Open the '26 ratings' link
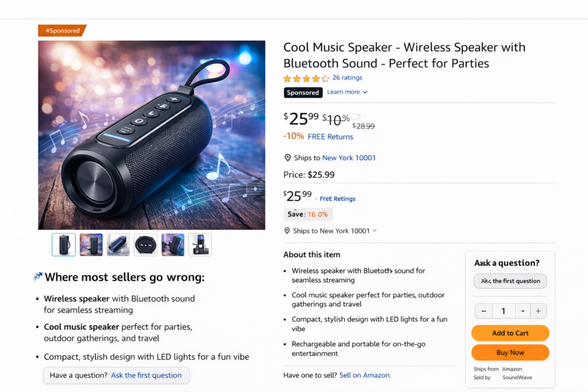The width and height of the screenshot is (588, 392). [347, 78]
